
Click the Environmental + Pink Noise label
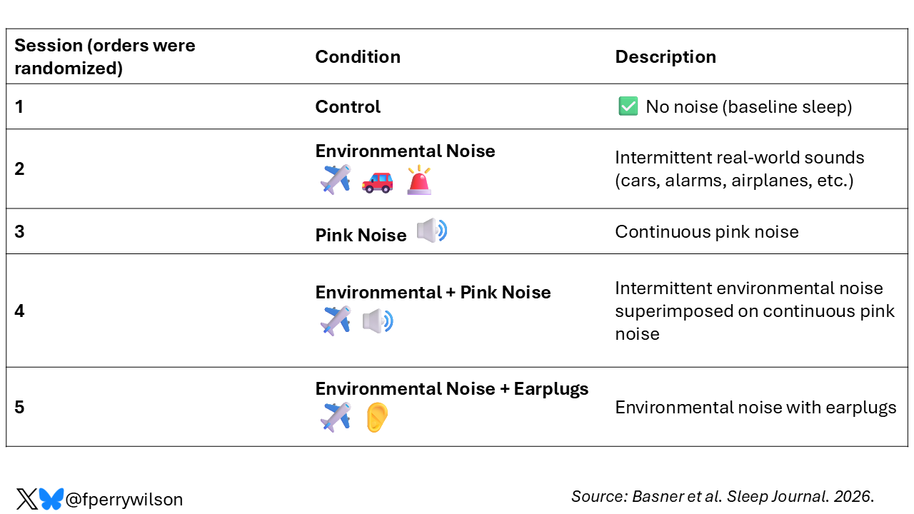coord(433,292)
